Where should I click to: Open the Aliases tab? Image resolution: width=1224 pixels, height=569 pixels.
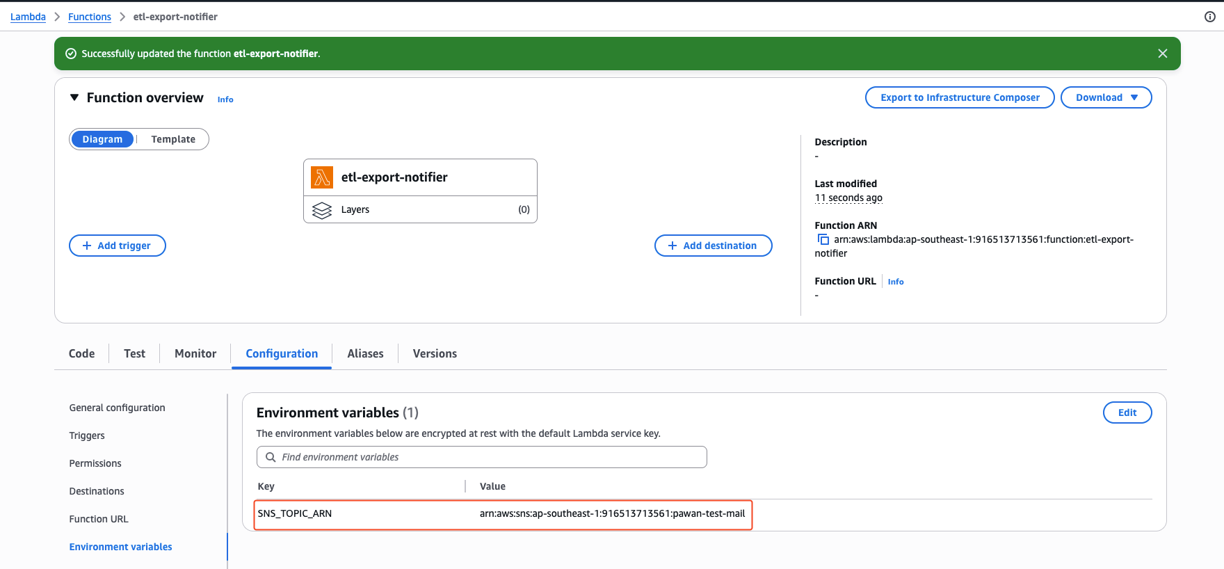point(365,353)
